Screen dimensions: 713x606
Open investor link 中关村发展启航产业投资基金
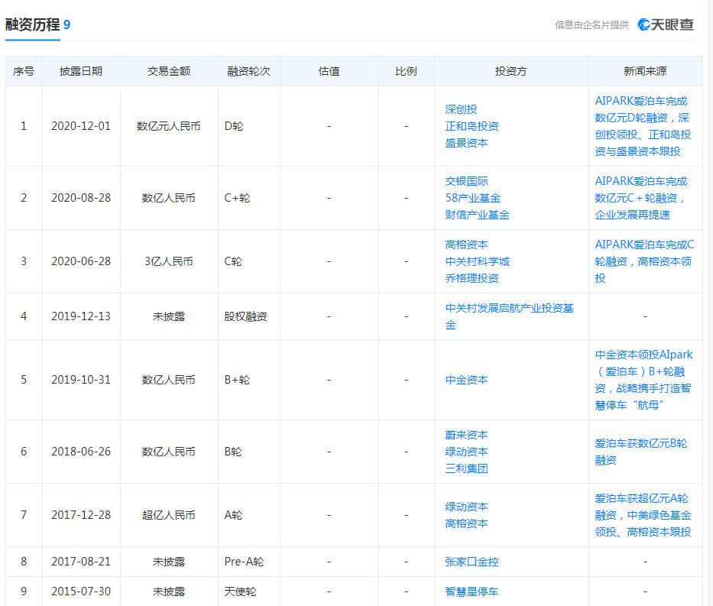[509, 316]
